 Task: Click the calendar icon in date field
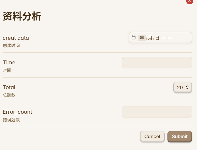(134, 38)
